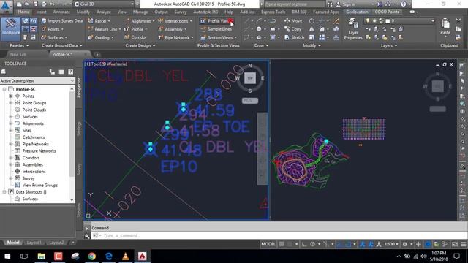Image resolution: width=468 pixels, height=263 pixels.
Task: Select Alignments in Toolspace tree
Action: tap(33, 123)
